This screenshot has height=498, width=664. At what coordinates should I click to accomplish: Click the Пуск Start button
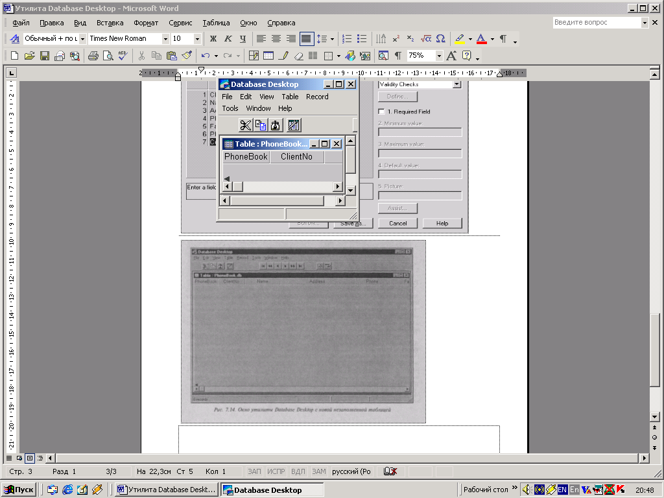click(x=19, y=490)
